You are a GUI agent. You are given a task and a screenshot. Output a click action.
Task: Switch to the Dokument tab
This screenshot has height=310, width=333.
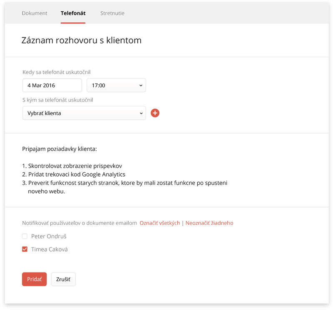(35, 13)
